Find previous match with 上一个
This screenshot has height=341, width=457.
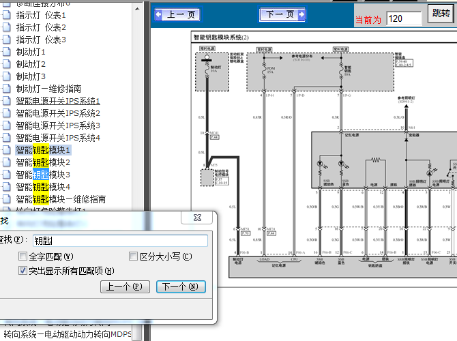pyautogui.click(x=125, y=287)
